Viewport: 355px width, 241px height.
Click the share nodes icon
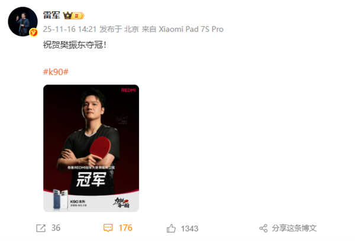pyautogui.click(x=263, y=228)
